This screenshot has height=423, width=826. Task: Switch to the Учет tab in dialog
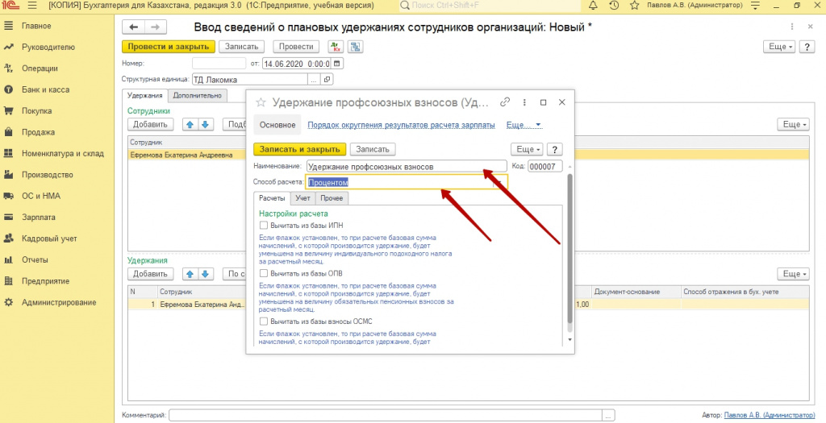[303, 198]
